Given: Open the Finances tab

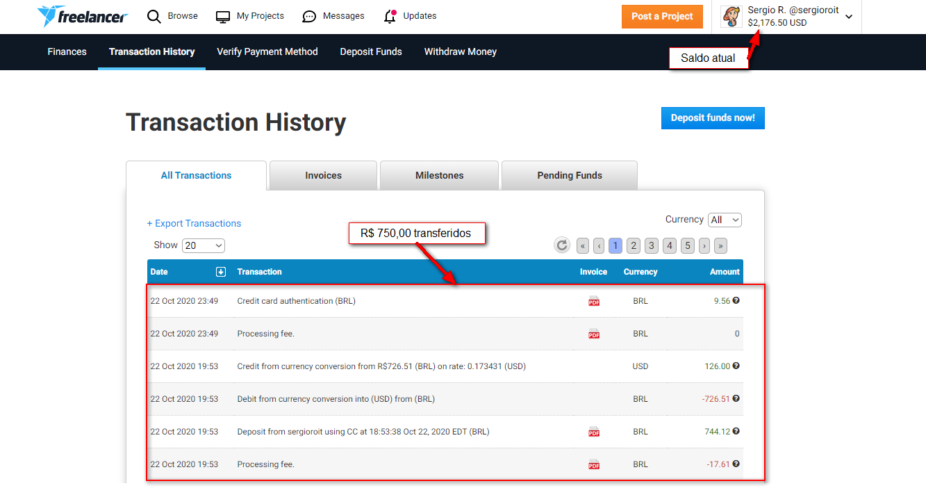Looking at the screenshot, I should click(x=67, y=51).
